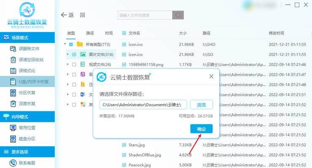Check the compressed files type checkbox

[x=74, y=84]
